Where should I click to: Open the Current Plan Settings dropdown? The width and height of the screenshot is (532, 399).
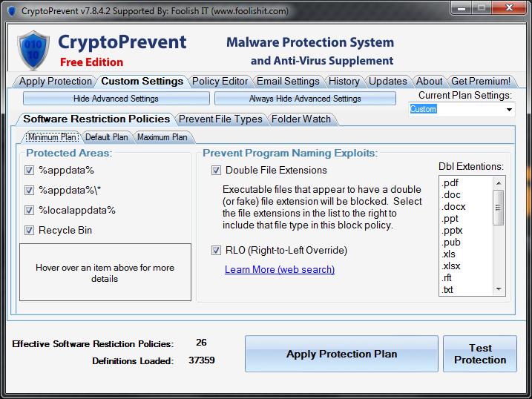pos(509,110)
